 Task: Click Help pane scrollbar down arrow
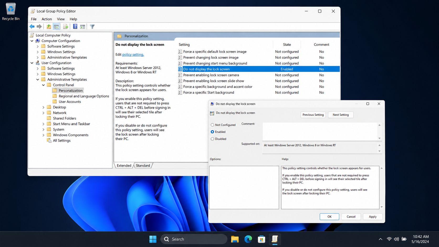click(x=381, y=207)
